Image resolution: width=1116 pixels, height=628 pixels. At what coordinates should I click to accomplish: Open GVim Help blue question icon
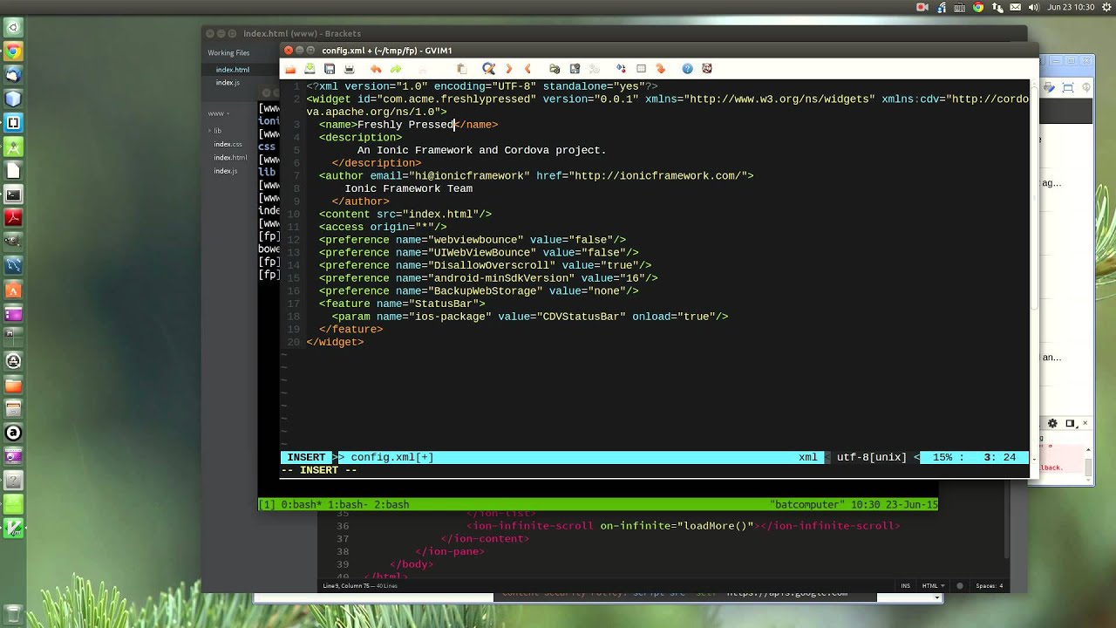pyautogui.click(x=687, y=69)
